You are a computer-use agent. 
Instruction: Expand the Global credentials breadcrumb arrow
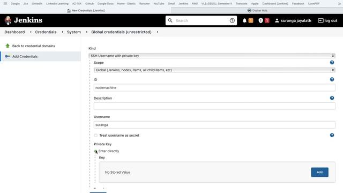pyautogui.click(x=157, y=32)
